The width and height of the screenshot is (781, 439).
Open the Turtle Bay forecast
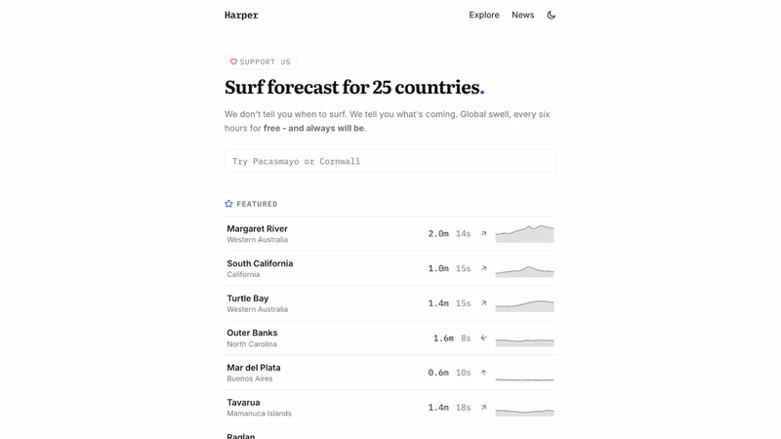[x=390, y=303]
